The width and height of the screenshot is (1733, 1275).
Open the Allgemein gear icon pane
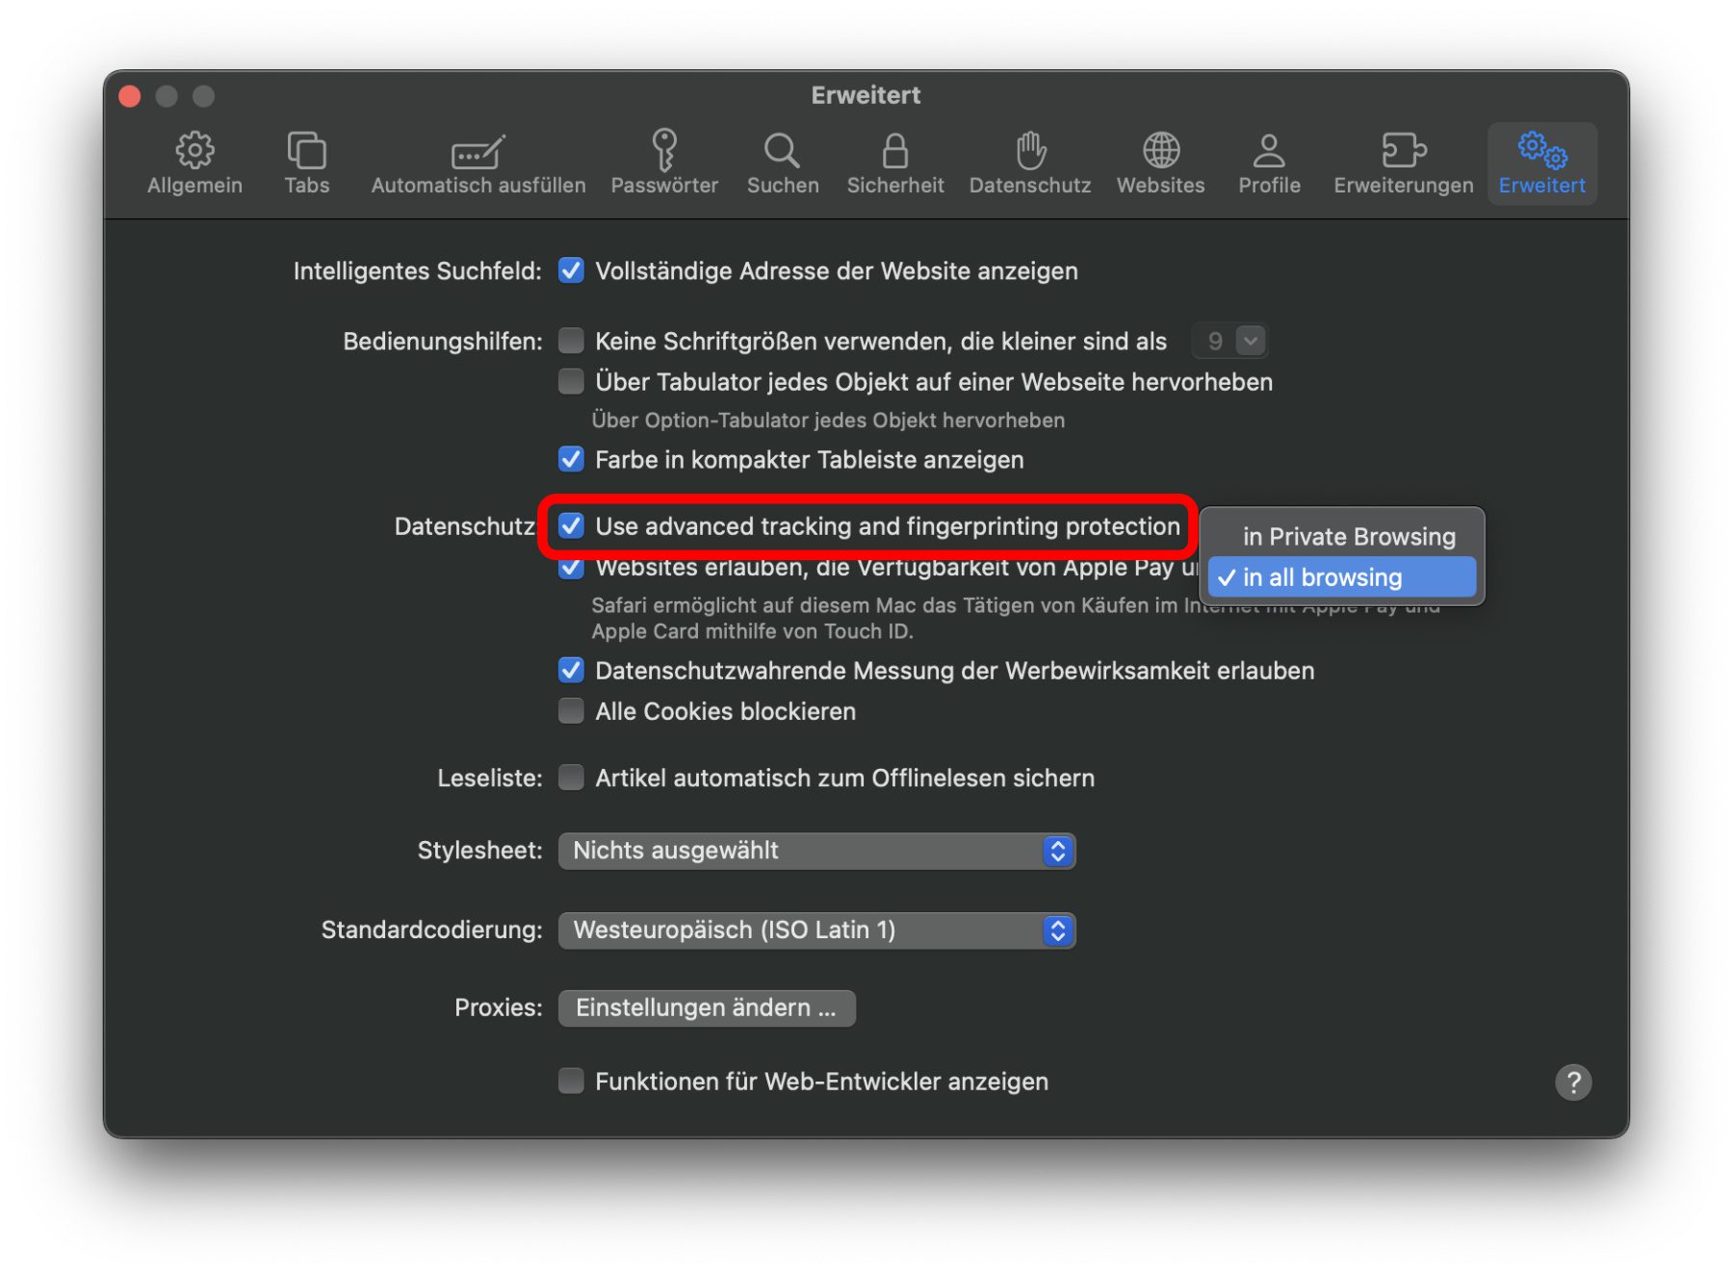tap(194, 163)
